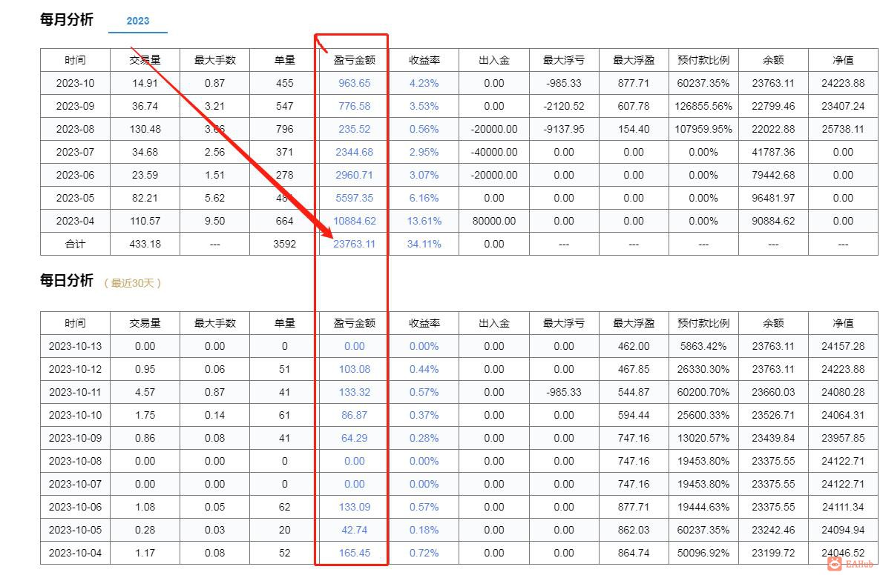Click the 96481.97 balance cell
This screenshot has width=880, height=575.
tap(773, 198)
